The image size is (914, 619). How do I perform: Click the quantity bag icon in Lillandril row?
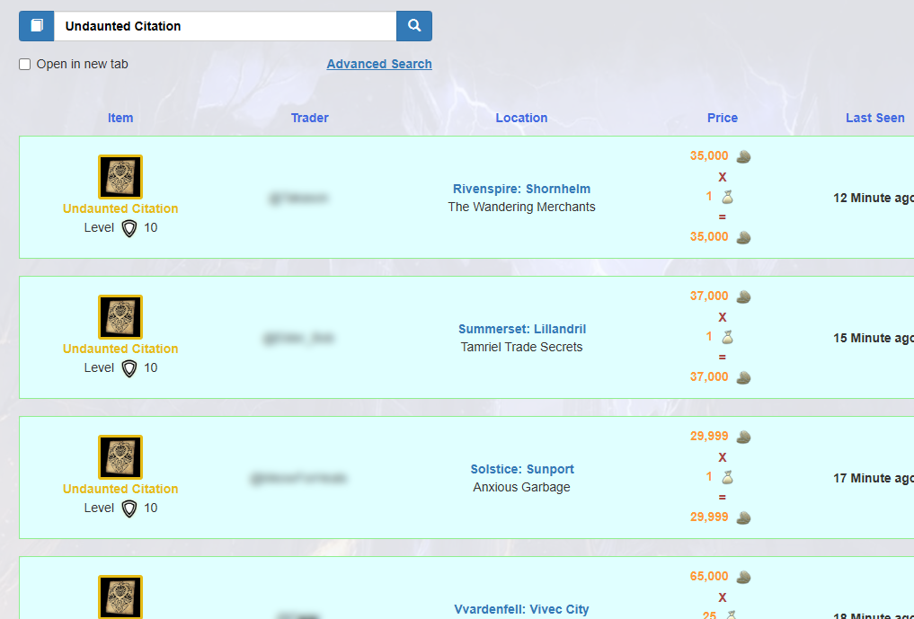[727, 337]
